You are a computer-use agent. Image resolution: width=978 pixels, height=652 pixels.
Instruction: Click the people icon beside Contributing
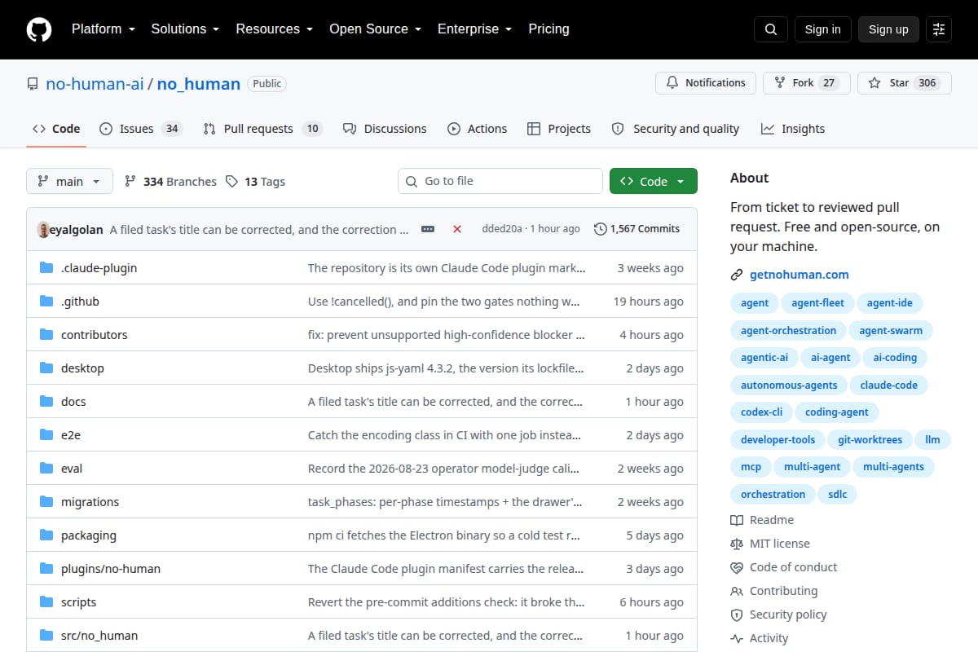click(737, 591)
